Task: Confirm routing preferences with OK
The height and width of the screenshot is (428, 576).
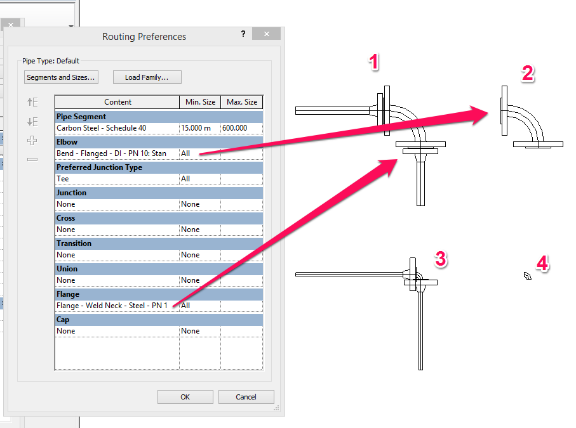Action: pos(185,397)
